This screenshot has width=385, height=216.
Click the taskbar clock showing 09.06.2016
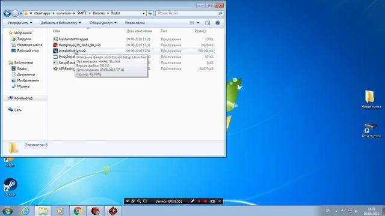pos(372,211)
